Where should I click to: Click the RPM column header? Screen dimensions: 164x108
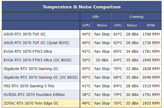(151, 25)
